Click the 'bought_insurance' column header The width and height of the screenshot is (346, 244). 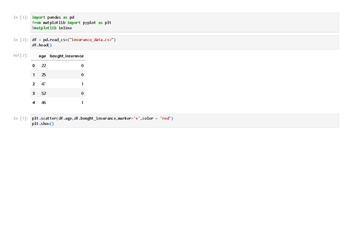coord(67,56)
